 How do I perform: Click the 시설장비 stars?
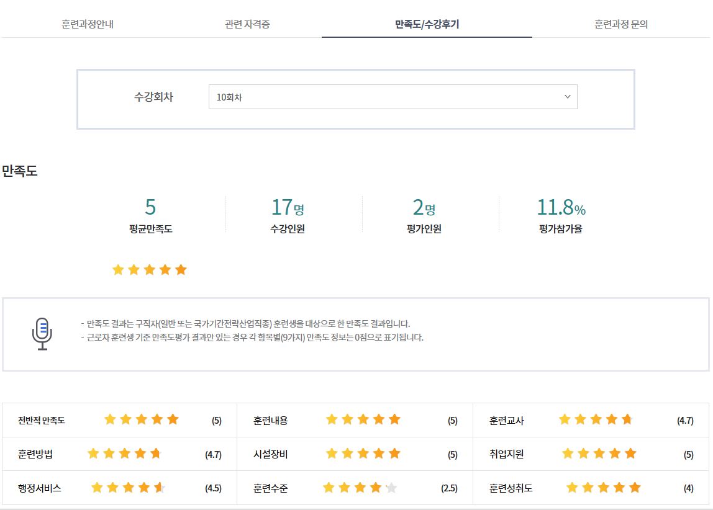click(x=363, y=454)
